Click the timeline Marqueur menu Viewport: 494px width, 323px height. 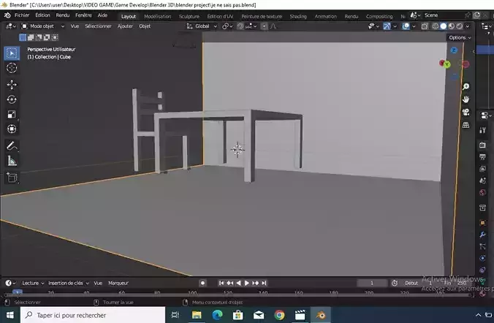[x=118, y=283]
